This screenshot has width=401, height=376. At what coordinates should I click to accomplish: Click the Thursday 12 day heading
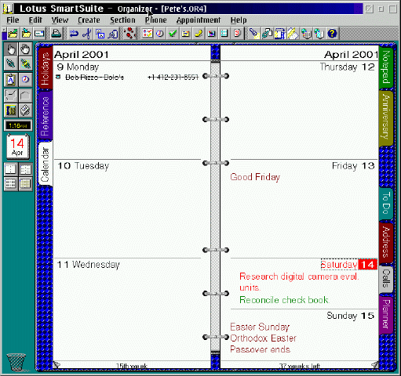[348, 67]
